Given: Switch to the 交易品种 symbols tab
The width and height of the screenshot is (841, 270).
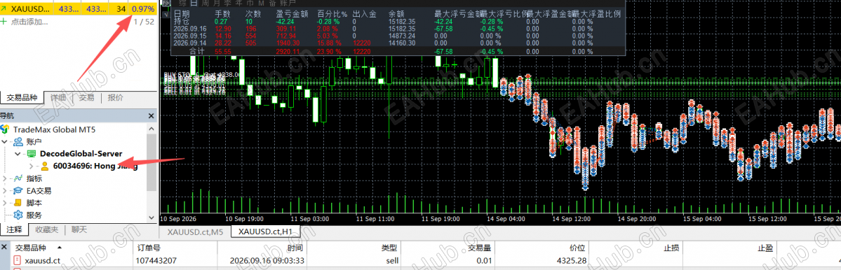Looking at the screenshot, I should [x=22, y=97].
